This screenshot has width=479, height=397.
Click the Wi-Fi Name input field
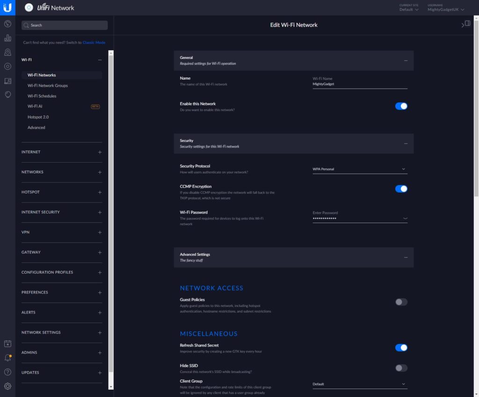(x=360, y=84)
